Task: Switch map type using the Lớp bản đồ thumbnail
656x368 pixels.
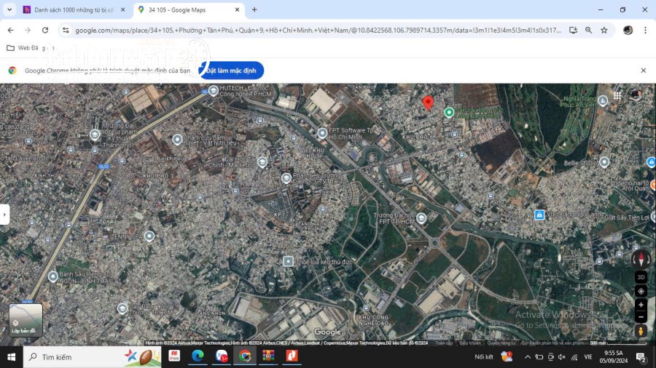Action: (x=26, y=320)
